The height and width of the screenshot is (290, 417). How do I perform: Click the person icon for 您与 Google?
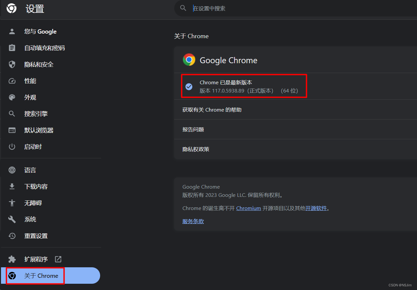pyautogui.click(x=12, y=32)
